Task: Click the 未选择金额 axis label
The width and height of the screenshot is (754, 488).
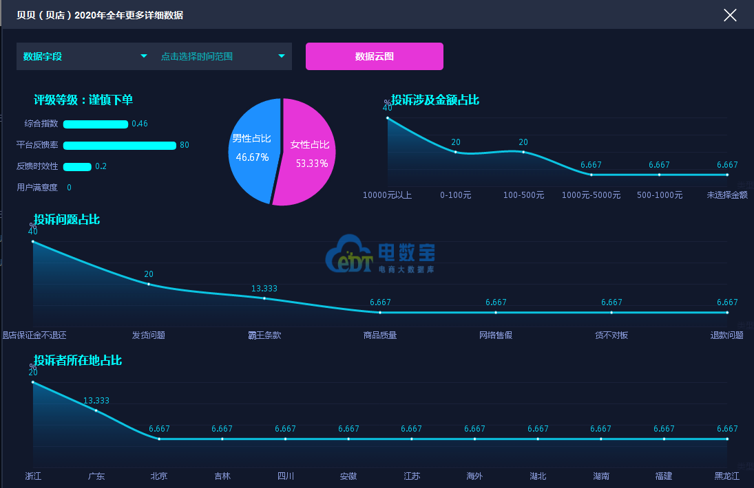Action: point(727,195)
